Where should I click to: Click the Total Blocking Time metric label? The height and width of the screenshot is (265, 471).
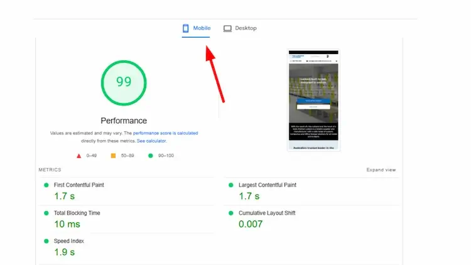click(77, 213)
